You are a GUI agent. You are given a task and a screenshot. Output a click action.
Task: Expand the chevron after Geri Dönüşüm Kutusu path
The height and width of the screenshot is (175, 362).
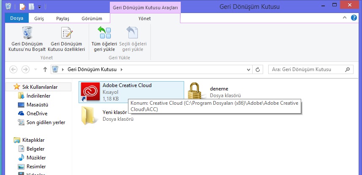pos(122,69)
